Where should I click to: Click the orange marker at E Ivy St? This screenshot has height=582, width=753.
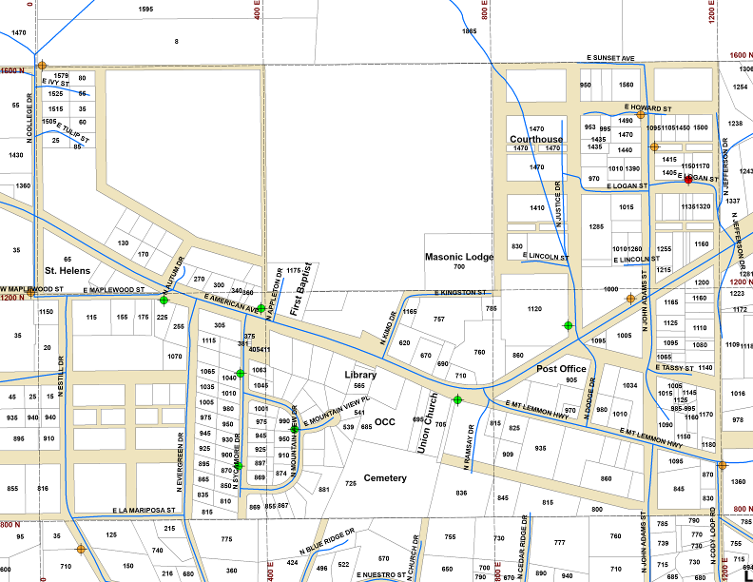click(x=42, y=66)
